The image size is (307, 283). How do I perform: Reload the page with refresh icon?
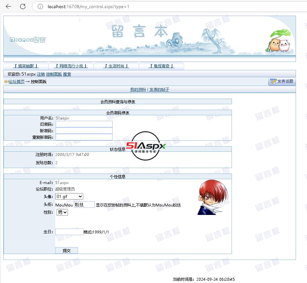click(x=23, y=7)
